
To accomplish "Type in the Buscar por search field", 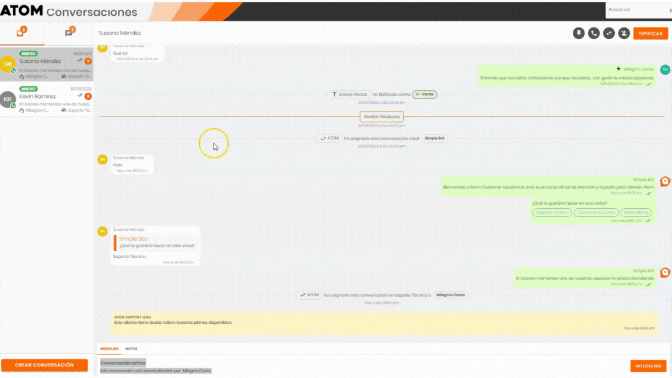I will coord(636,10).
